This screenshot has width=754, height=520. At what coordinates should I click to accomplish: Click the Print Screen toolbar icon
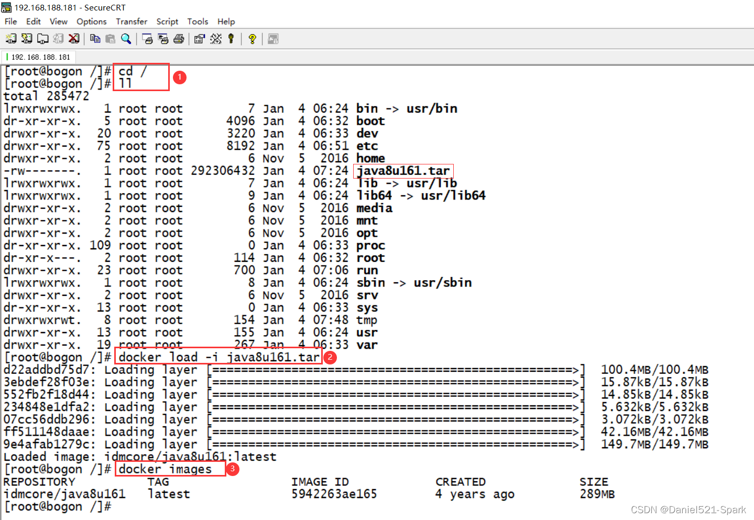148,39
